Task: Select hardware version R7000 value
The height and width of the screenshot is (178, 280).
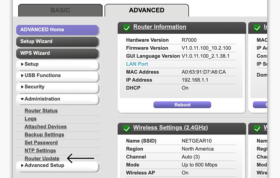Action: click(x=189, y=40)
